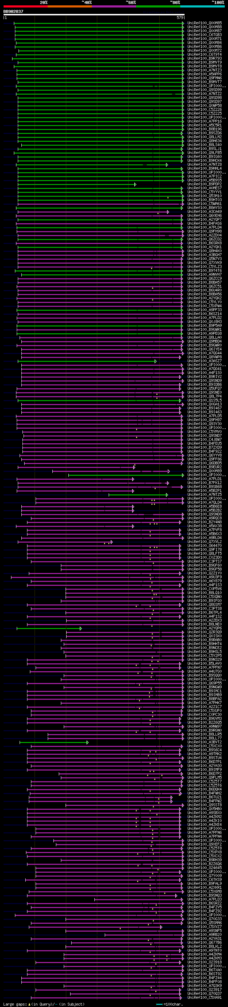Click the UniRef100_A9TNT0 label
This screenshot has height=1007, width=228.
[x=204, y=950]
